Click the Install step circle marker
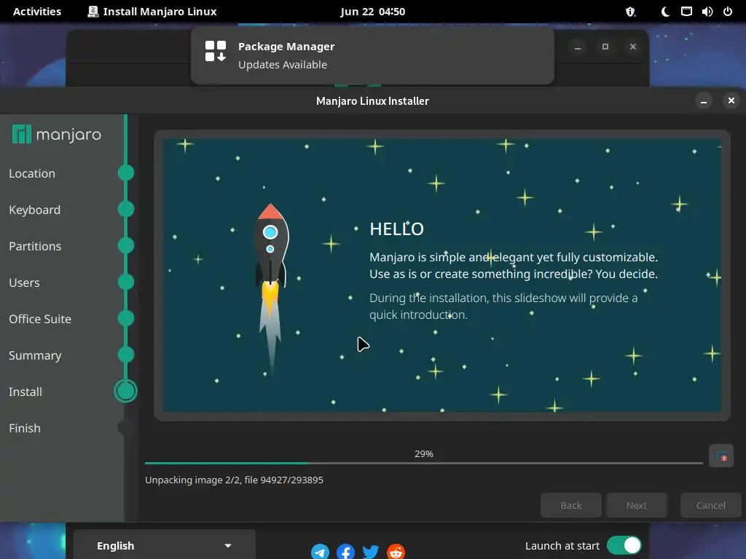Screen dimensions: 746x559 (125, 391)
